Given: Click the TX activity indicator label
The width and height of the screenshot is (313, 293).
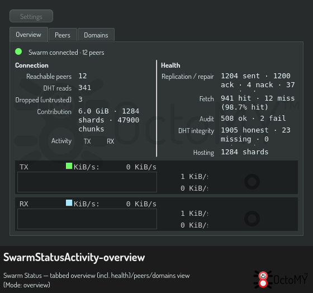Looking at the screenshot, I should 87,141.
